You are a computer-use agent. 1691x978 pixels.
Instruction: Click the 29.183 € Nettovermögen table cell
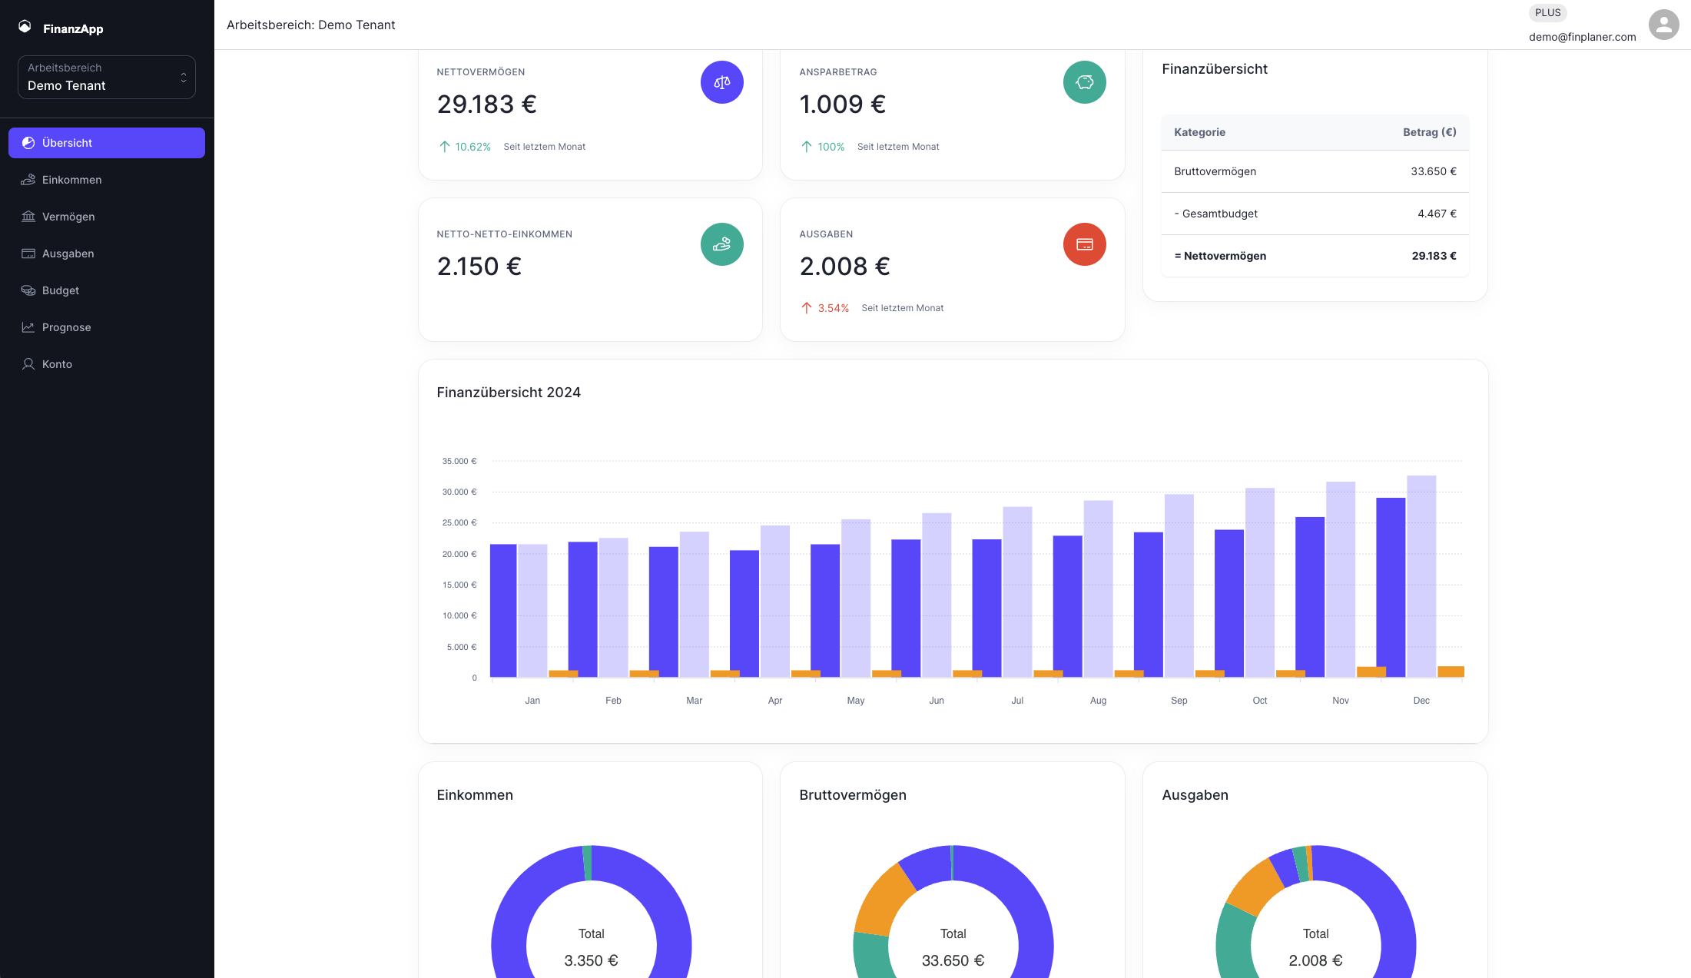[x=1434, y=256]
